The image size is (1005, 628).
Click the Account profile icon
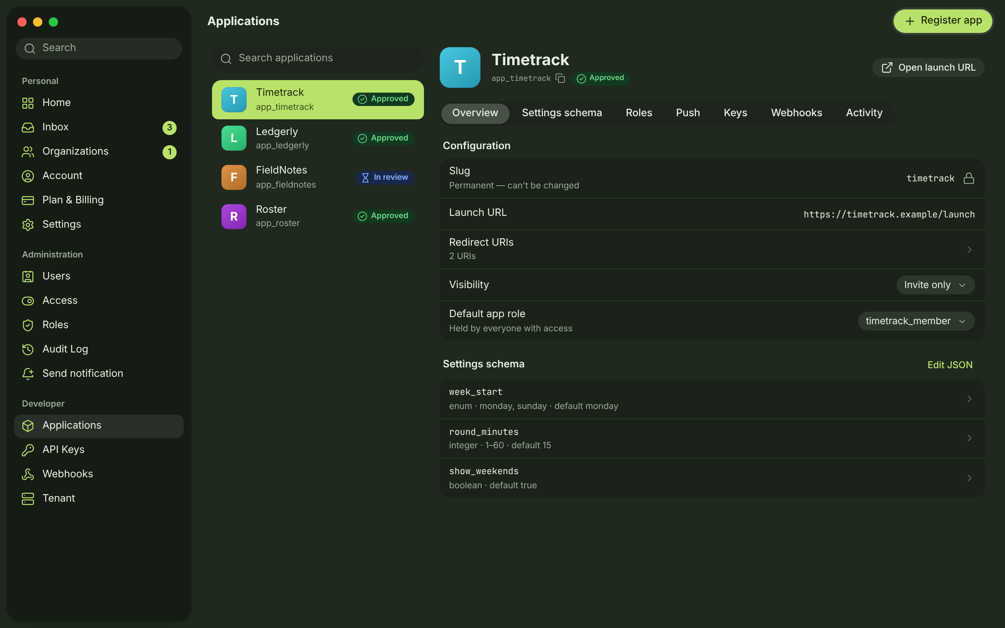coord(28,176)
